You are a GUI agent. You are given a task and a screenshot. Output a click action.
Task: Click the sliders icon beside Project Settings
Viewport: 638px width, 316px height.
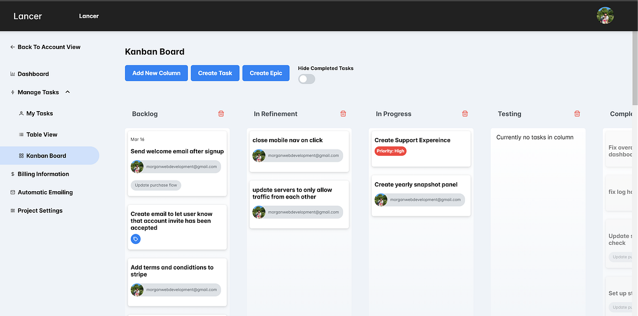(13, 211)
